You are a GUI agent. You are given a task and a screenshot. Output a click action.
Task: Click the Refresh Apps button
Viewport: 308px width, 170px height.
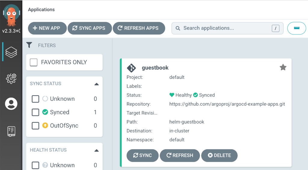(139, 28)
